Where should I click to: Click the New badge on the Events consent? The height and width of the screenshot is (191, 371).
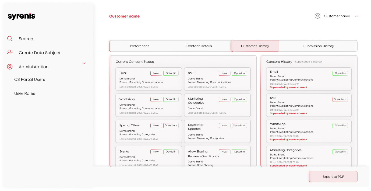(156, 151)
